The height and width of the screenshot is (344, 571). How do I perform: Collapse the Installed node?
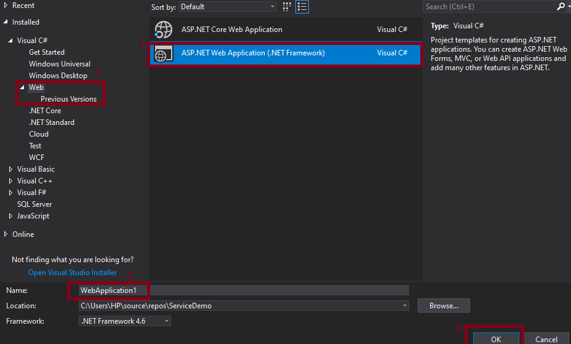pyautogui.click(x=6, y=22)
